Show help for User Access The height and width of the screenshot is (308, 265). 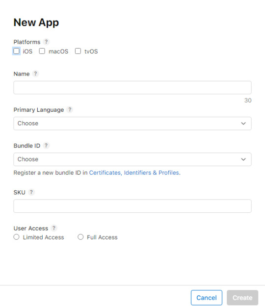[x=53, y=228]
